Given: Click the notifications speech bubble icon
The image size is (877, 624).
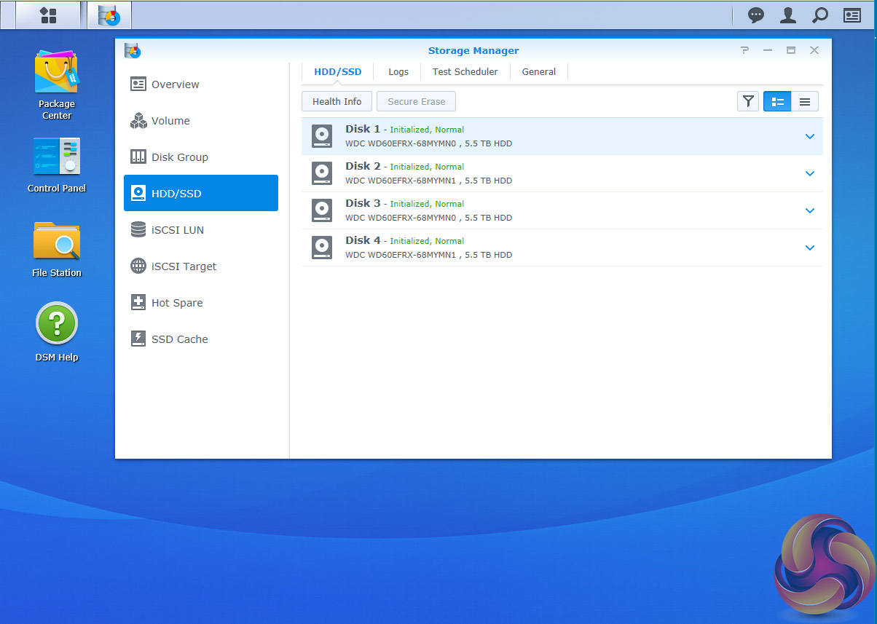Looking at the screenshot, I should point(756,15).
